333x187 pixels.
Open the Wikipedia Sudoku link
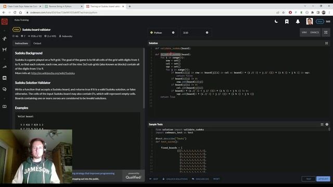pos(53,73)
